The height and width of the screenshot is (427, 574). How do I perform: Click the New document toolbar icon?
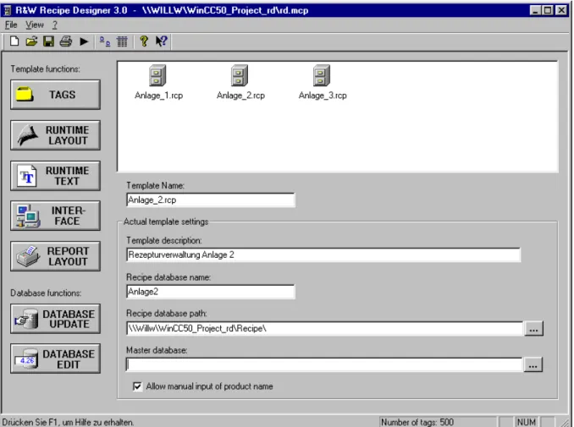click(x=14, y=41)
